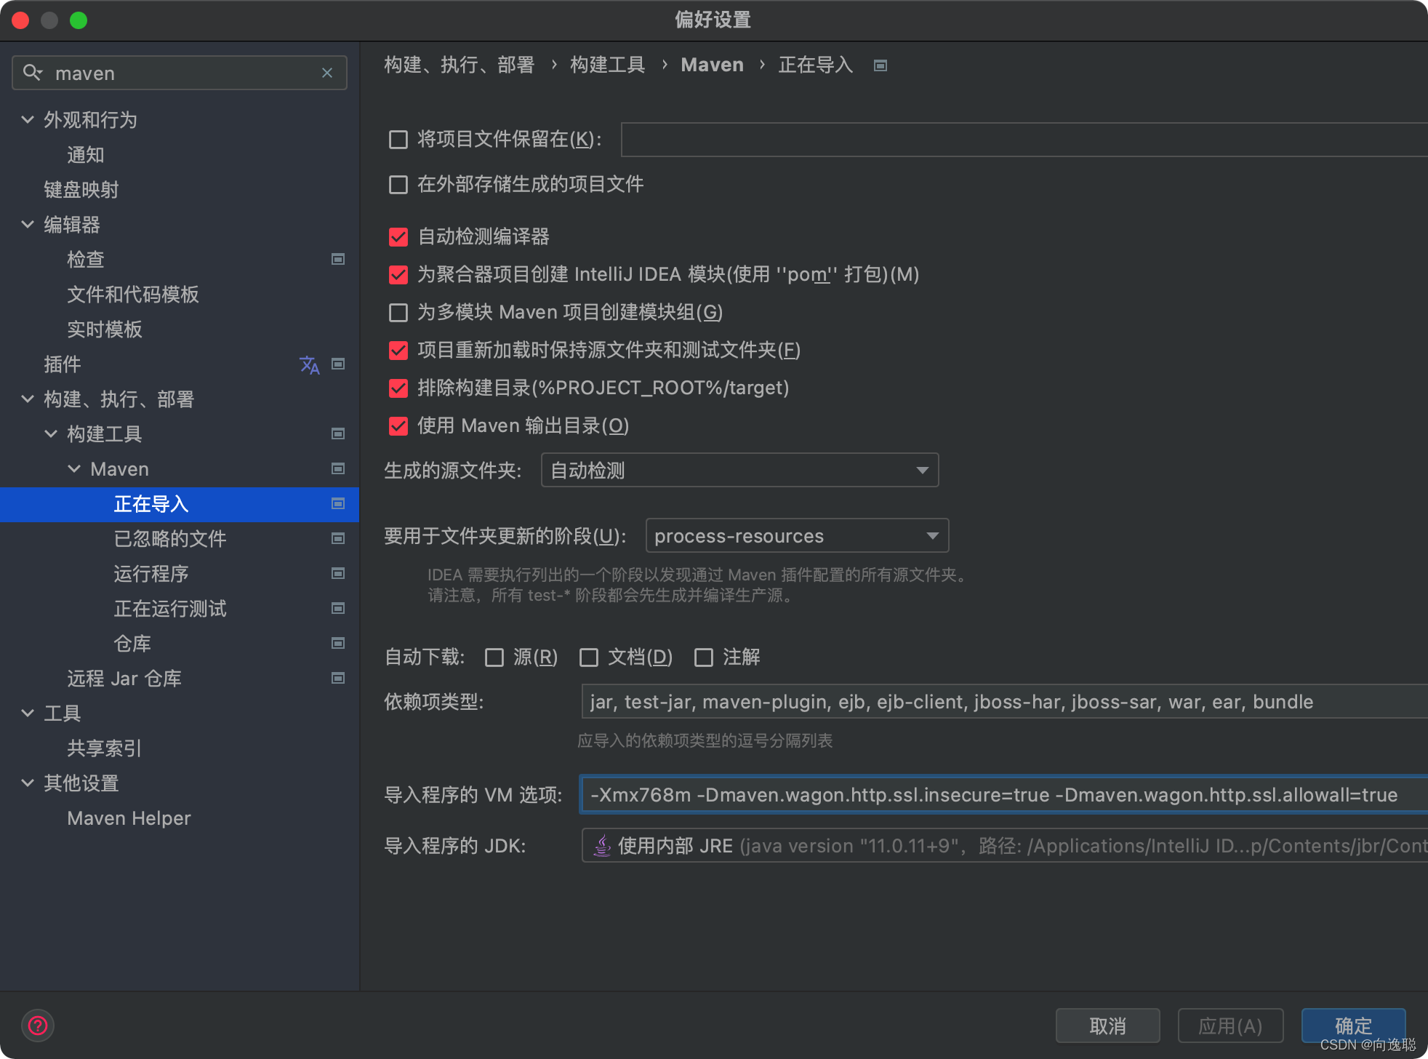Open 导入程序的 JDK selector
1428x1059 pixels.
point(1005,845)
